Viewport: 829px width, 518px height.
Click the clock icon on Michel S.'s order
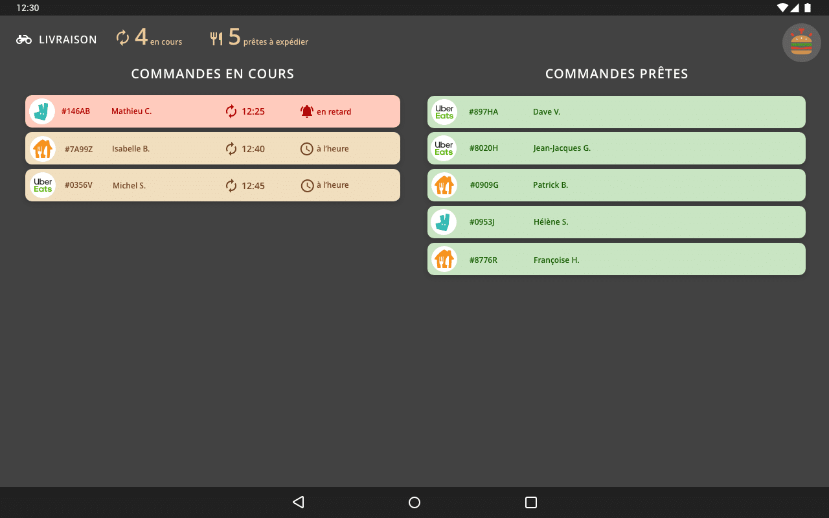click(x=307, y=186)
